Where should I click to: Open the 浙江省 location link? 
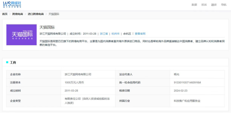click(x=104, y=34)
